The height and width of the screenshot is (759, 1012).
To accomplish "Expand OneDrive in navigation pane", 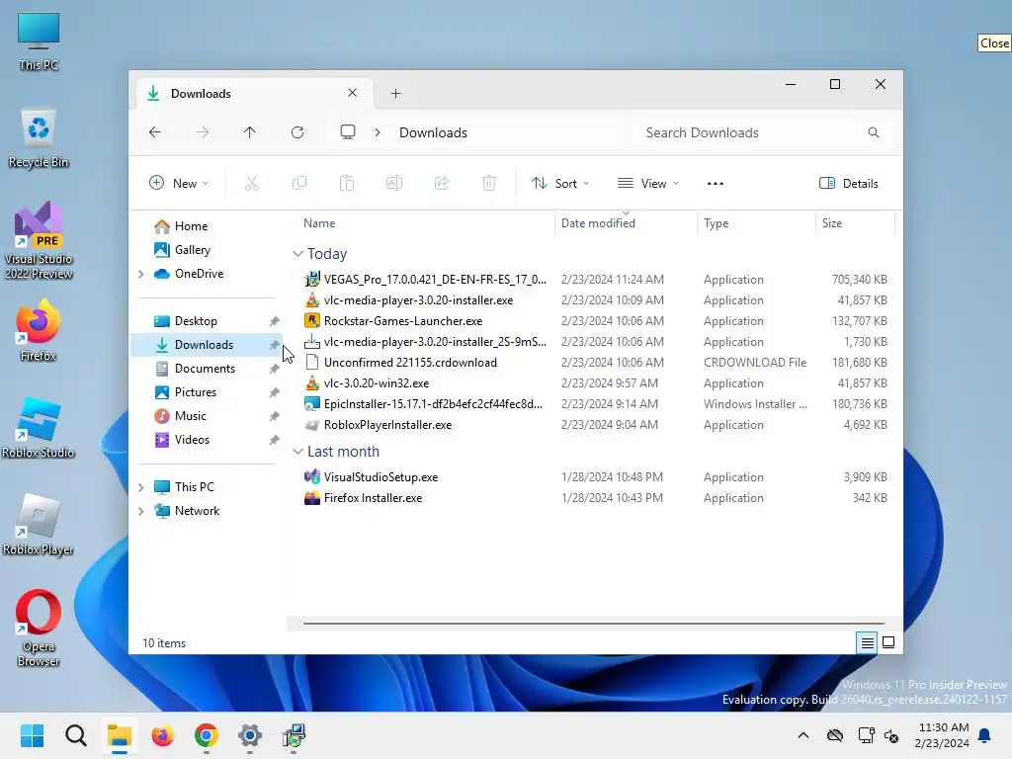I will (141, 275).
